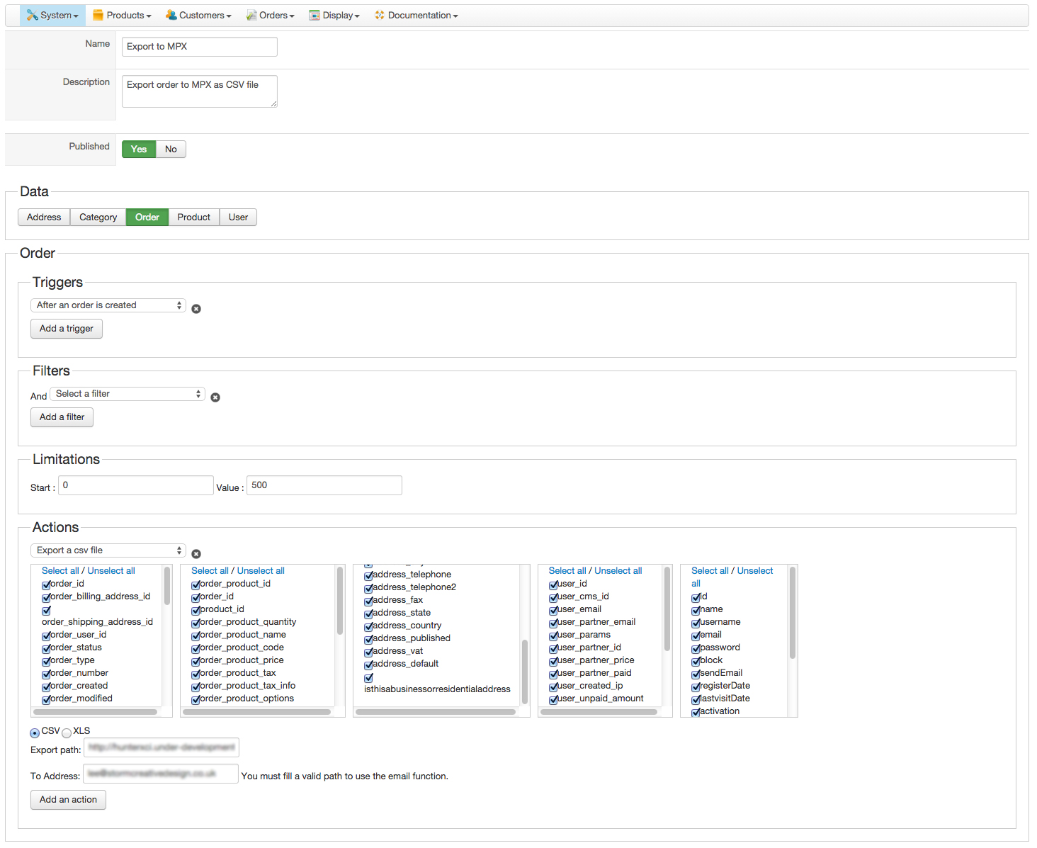Open the System menu
This screenshot has height=848, width=1037.
52,15
